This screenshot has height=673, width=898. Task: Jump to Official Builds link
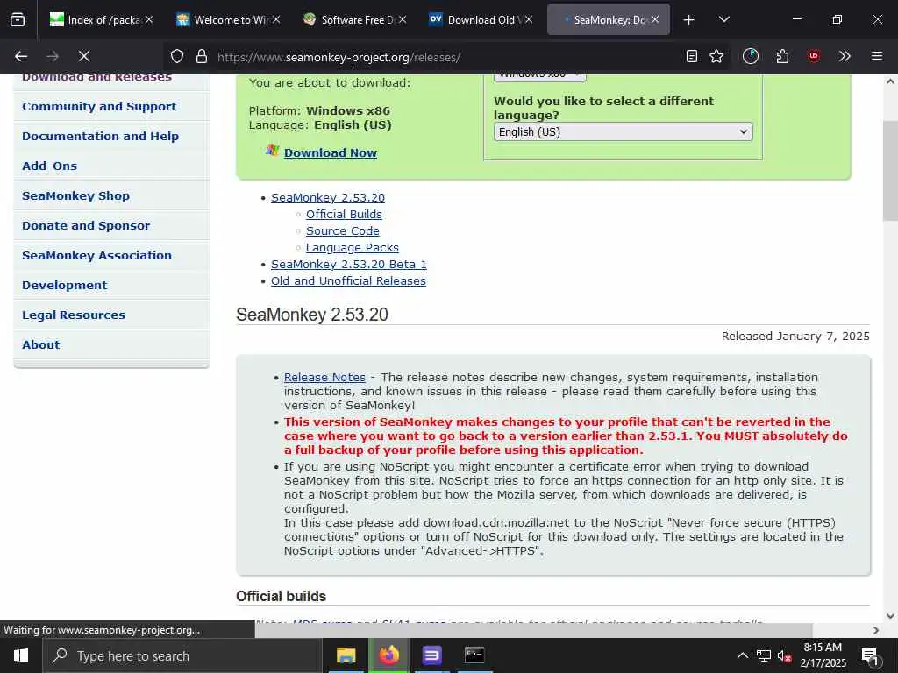pos(344,214)
